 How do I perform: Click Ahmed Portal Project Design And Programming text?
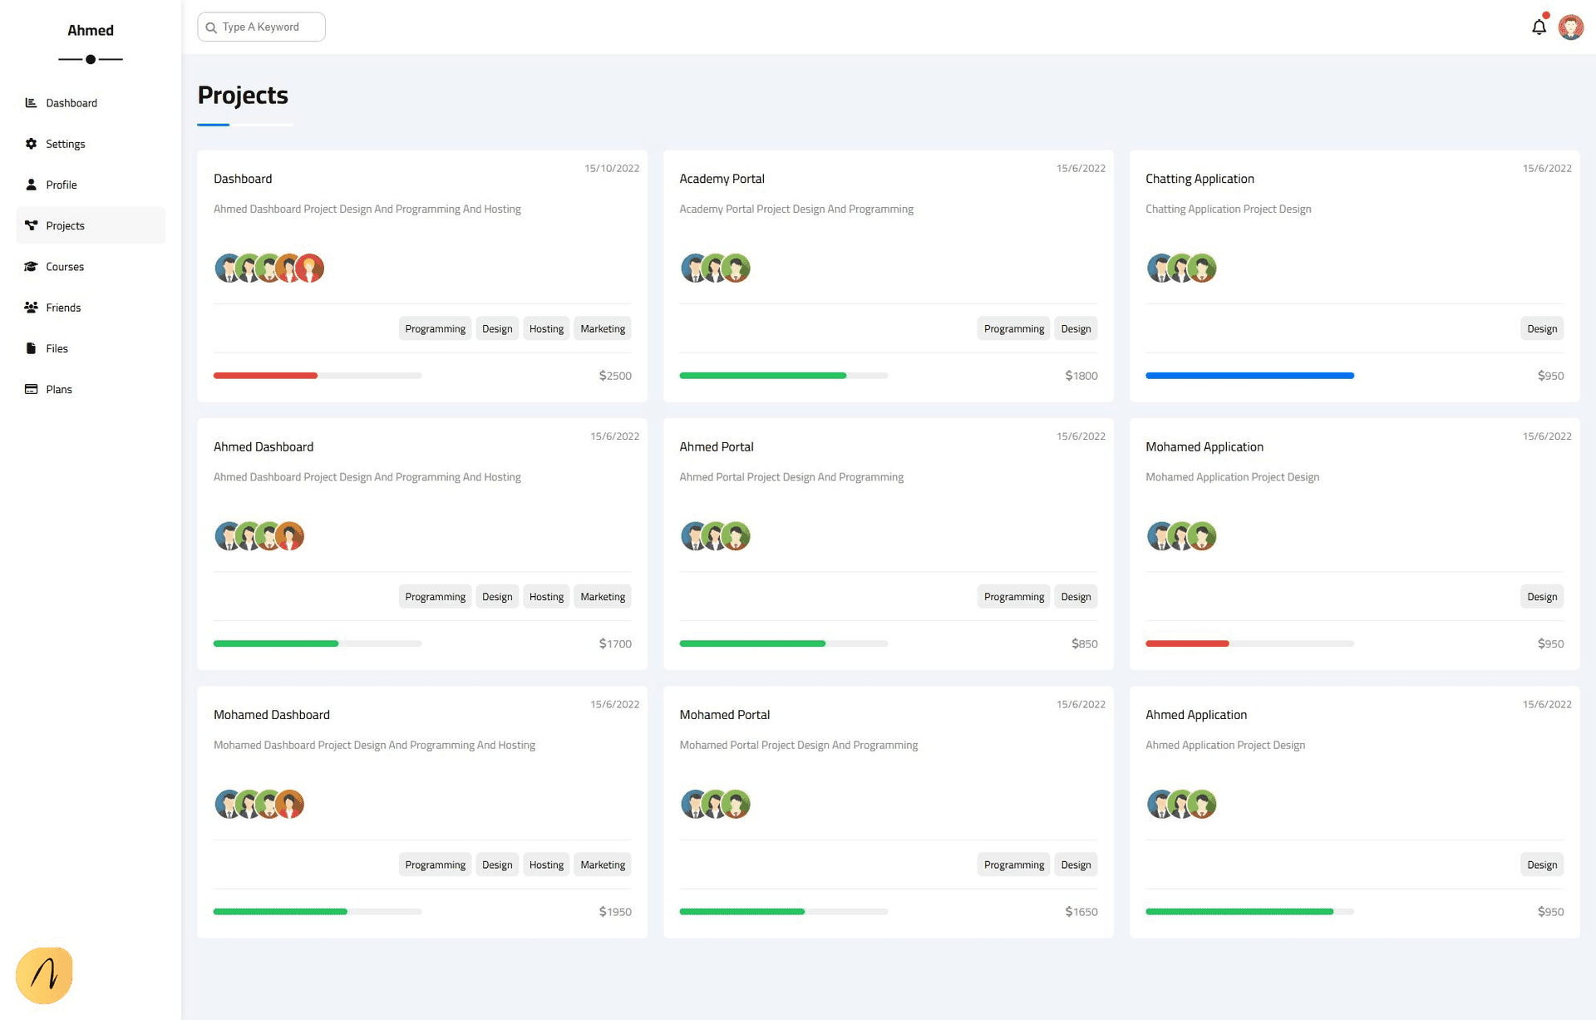click(791, 476)
